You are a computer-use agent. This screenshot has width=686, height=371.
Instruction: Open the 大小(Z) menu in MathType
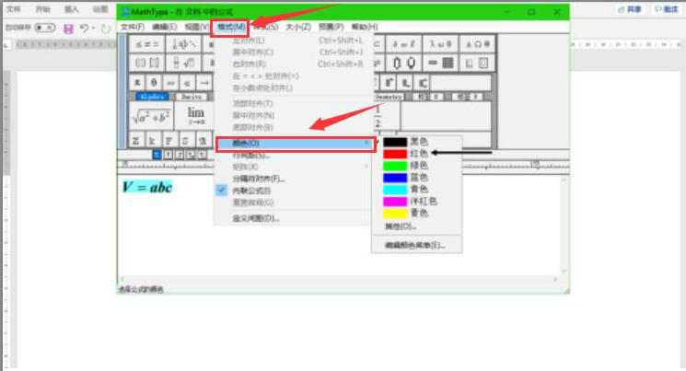[x=298, y=27]
